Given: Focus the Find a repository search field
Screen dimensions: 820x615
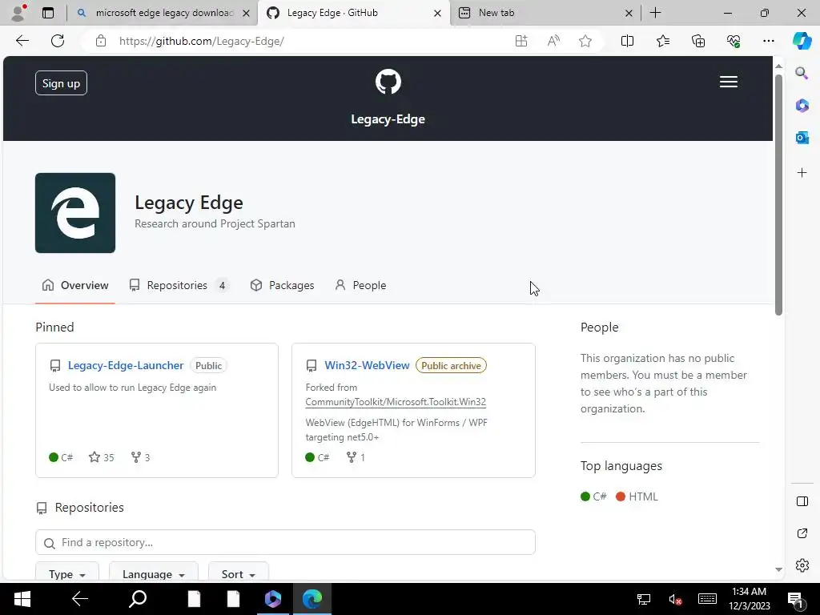Looking at the screenshot, I should click(285, 542).
